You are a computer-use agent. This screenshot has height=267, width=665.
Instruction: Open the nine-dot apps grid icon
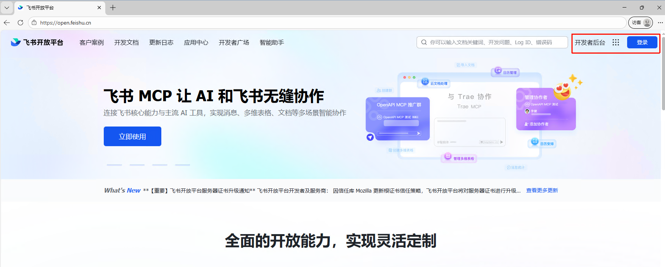(x=616, y=42)
